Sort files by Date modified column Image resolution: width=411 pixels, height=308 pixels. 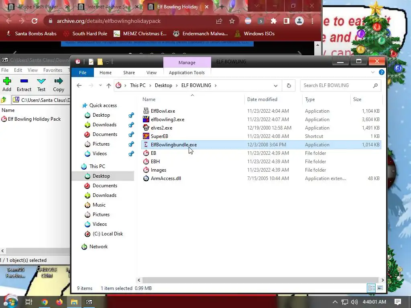pos(262,99)
